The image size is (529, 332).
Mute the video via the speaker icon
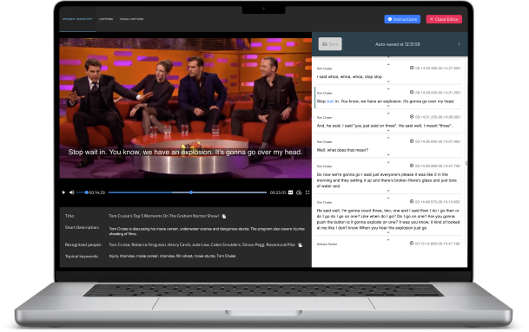coord(72,192)
